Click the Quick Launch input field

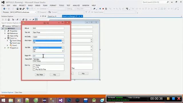click(x=154, y=2)
